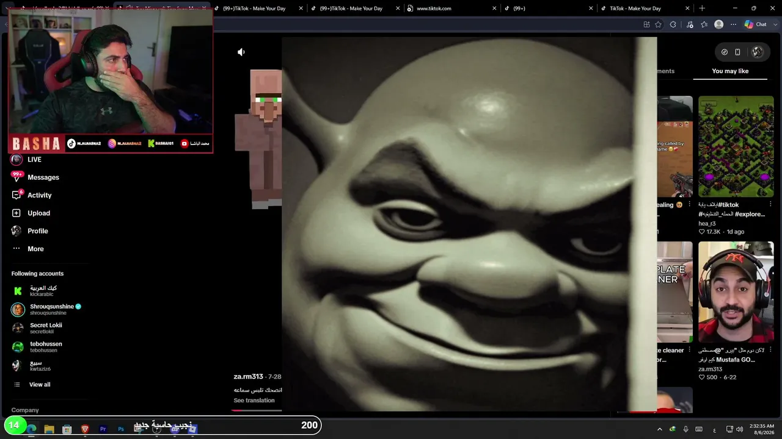Open the browser profile account button
This screenshot has width=782, height=439.
[719, 24]
